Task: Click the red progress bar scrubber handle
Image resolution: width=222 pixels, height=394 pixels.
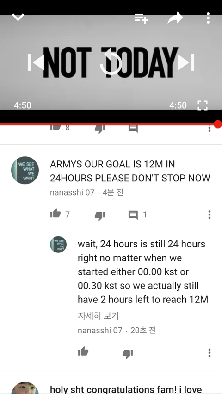Action: tap(218, 124)
